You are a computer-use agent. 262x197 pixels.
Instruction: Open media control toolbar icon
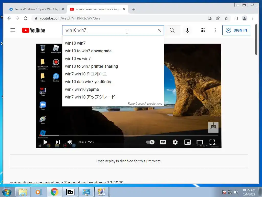(236, 18)
